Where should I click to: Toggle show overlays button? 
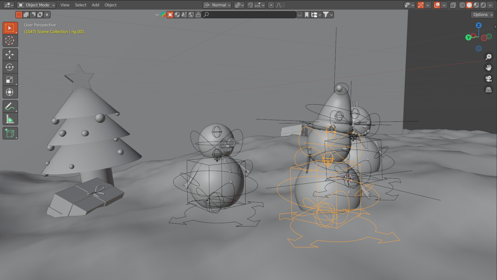click(437, 5)
